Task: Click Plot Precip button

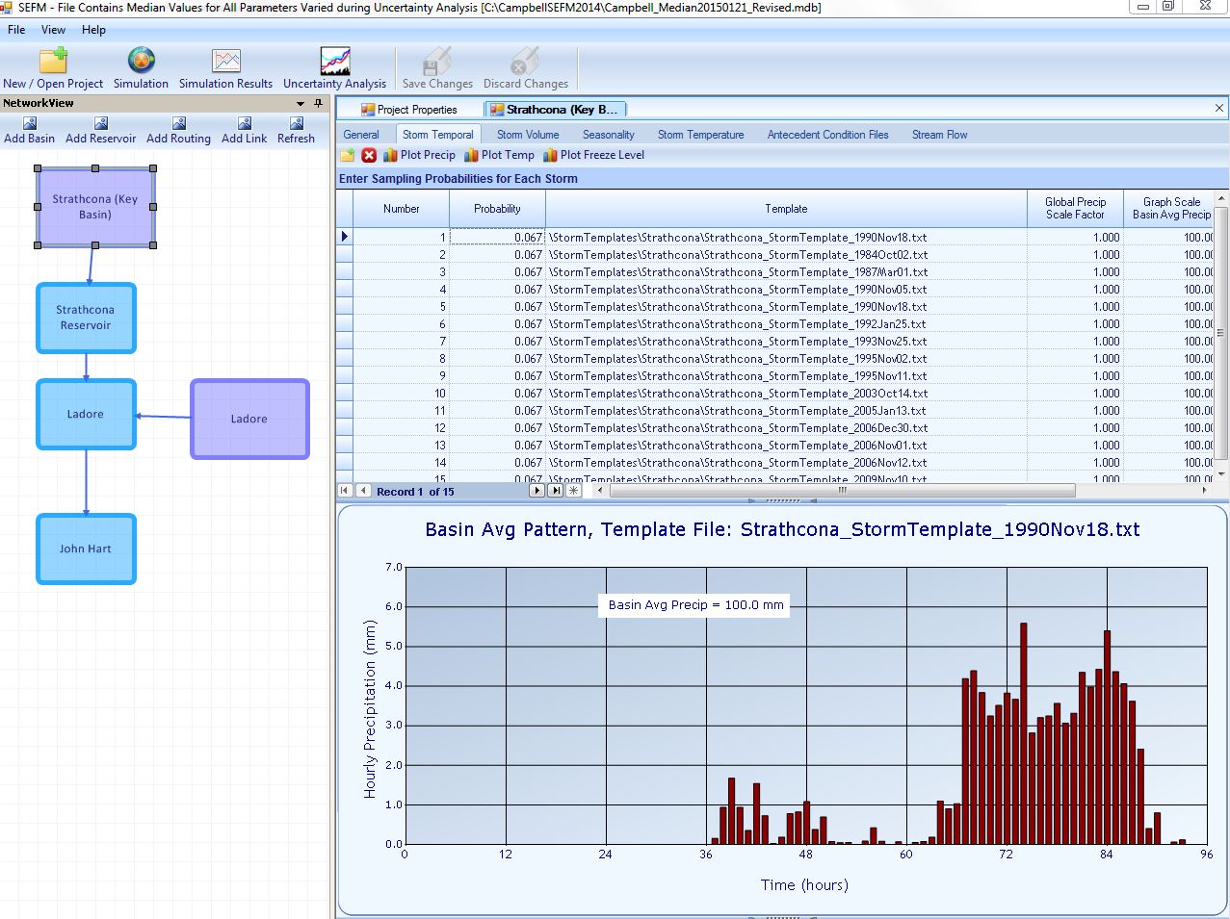Action: (419, 155)
